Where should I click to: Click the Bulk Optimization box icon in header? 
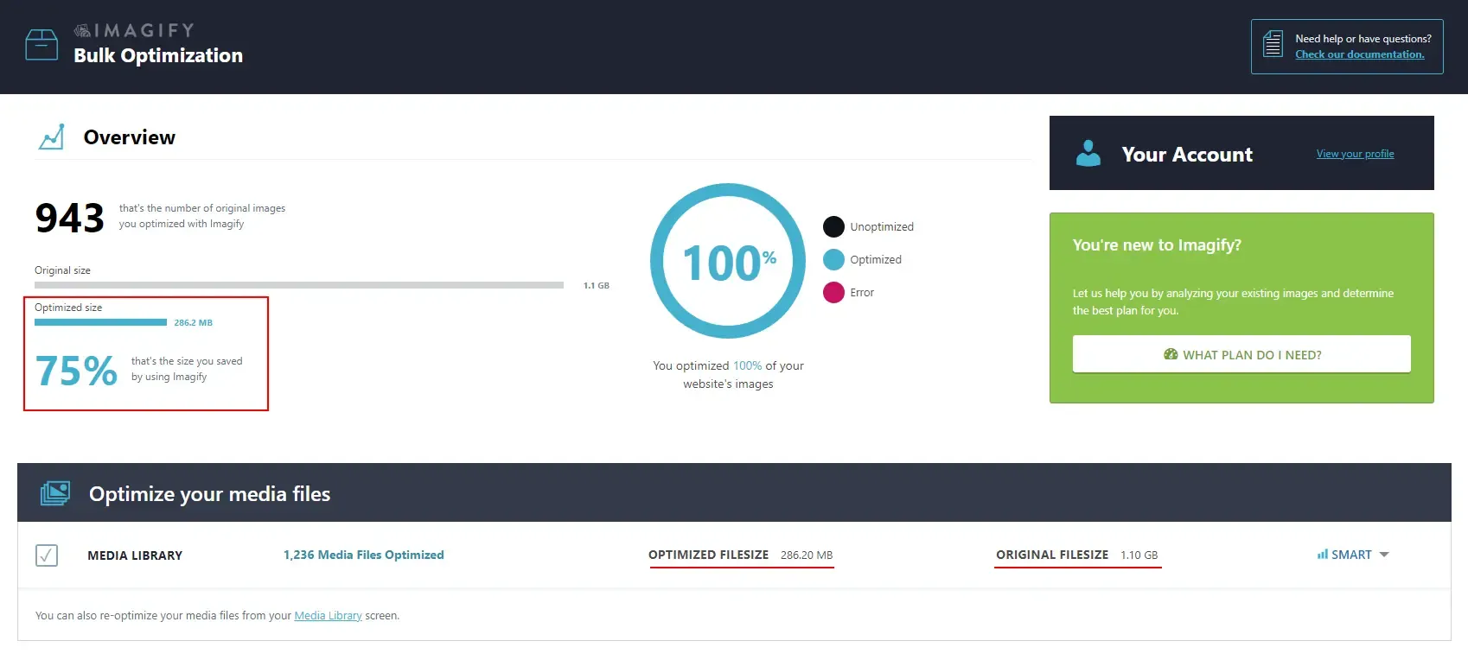click(x=41, y=44)
